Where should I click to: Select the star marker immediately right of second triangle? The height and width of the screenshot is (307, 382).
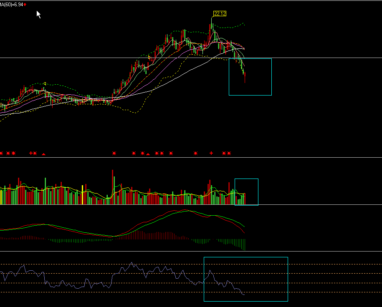pyautogui.click(x=157, y=153)
